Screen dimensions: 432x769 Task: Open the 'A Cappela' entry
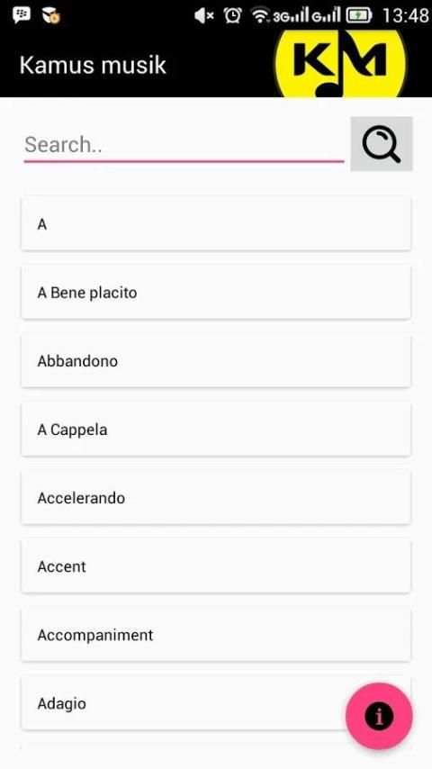pos(216,430)
